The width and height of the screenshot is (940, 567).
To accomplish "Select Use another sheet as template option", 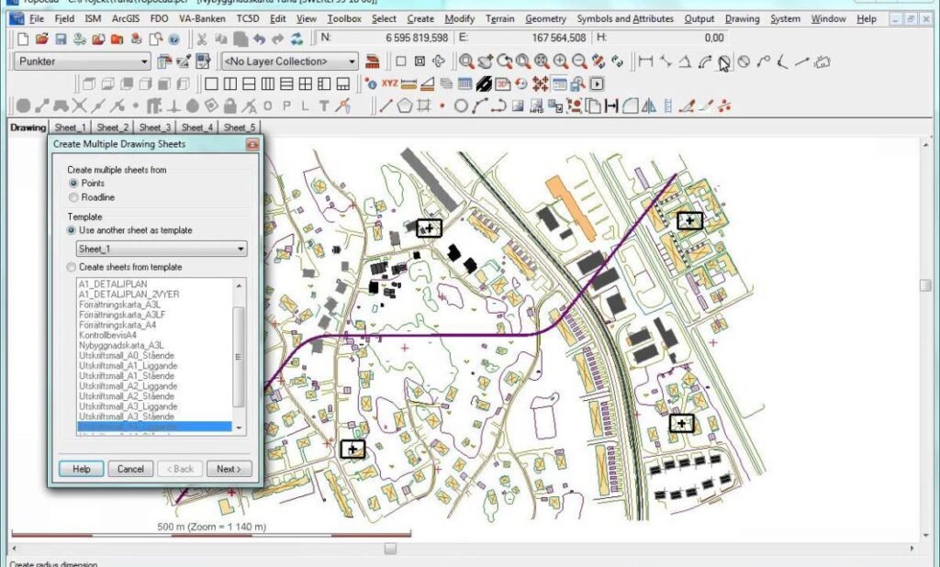I will pos(72,230).
